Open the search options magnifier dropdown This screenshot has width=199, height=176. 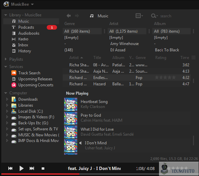154,16
